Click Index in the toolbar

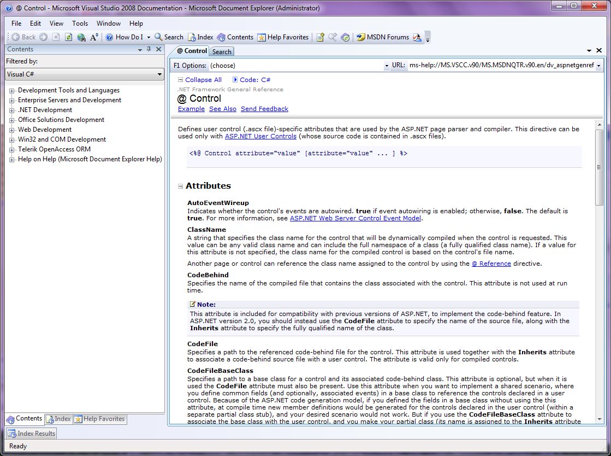coord(200,37)
